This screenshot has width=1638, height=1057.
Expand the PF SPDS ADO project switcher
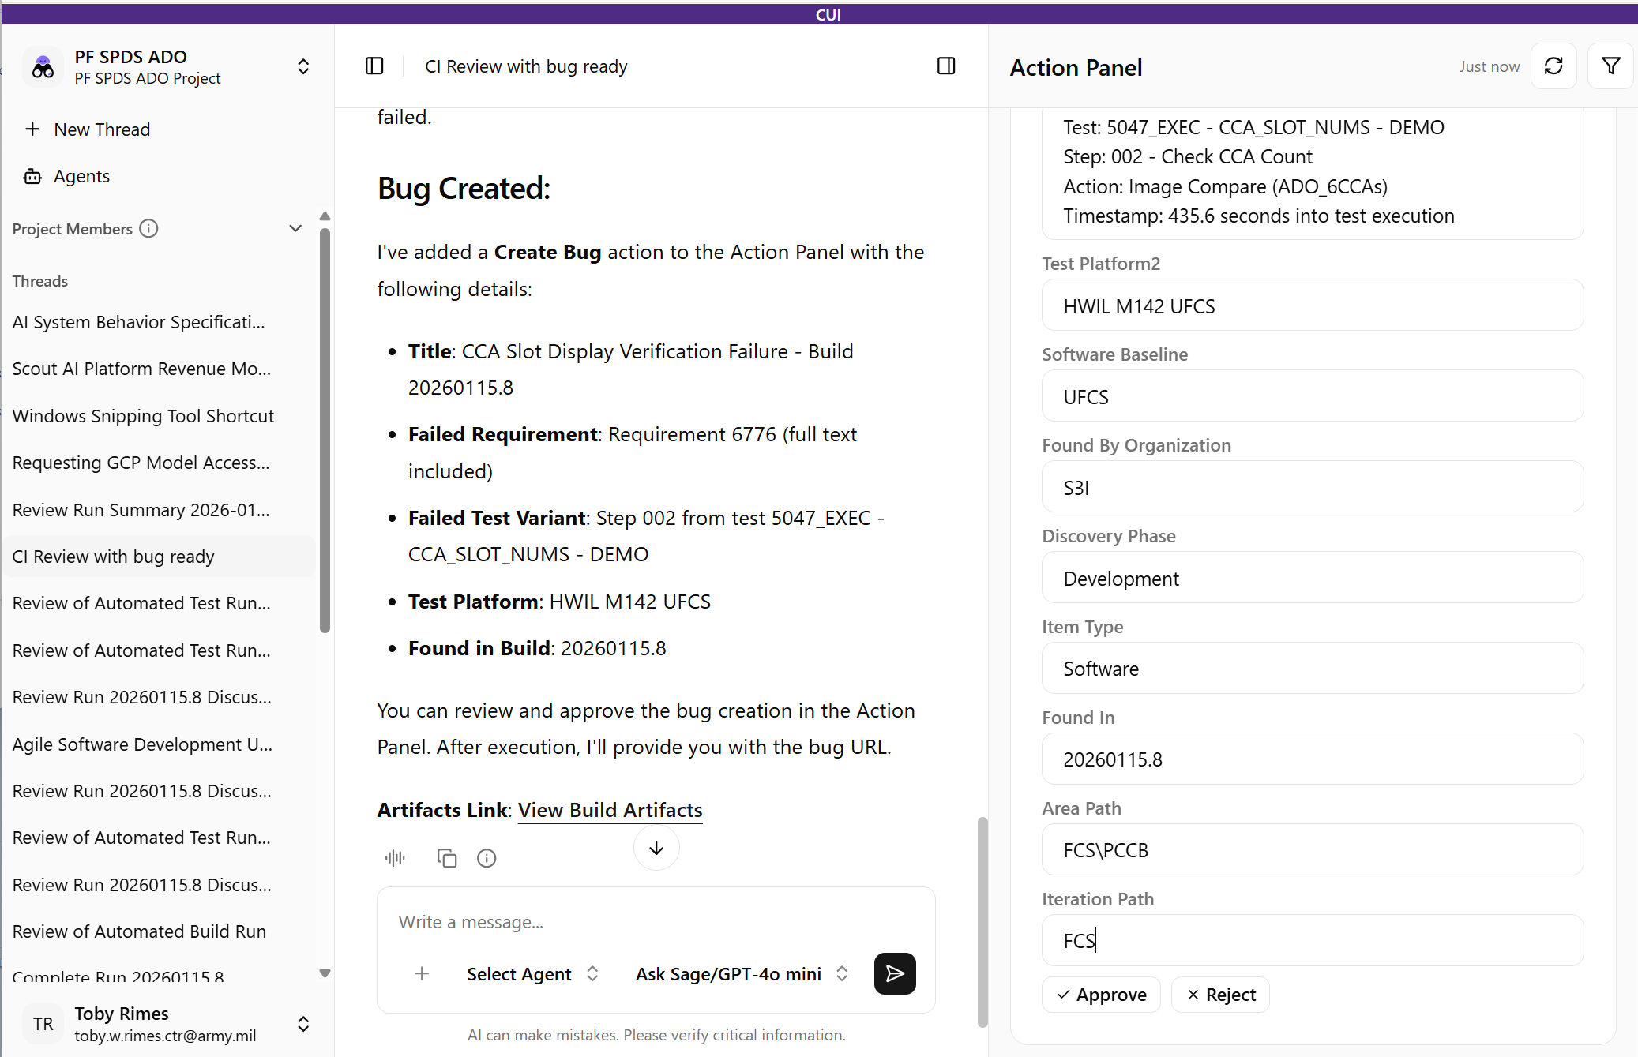pos(302,66)
